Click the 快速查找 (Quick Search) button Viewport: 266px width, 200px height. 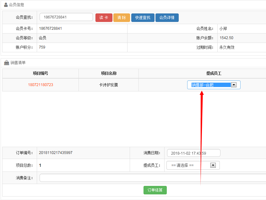pyautogui.click(x=143, y=18)
